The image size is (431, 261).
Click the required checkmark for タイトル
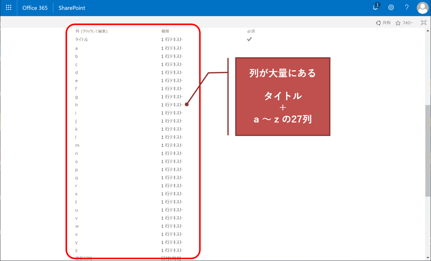(x=249, y=39)
